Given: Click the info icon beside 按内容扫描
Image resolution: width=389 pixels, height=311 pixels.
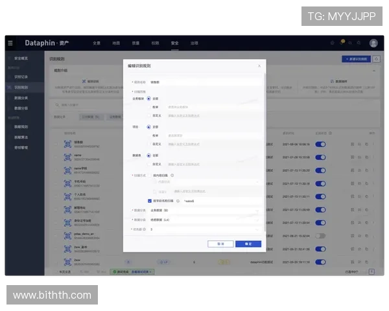Looking at the screenshot, I should point(172,175).
